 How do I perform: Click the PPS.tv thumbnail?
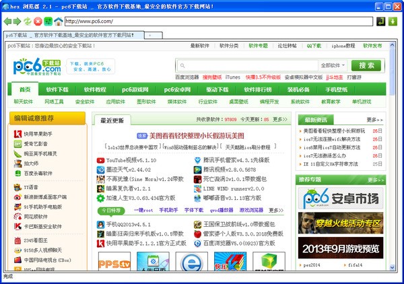(x=114, y=261)
